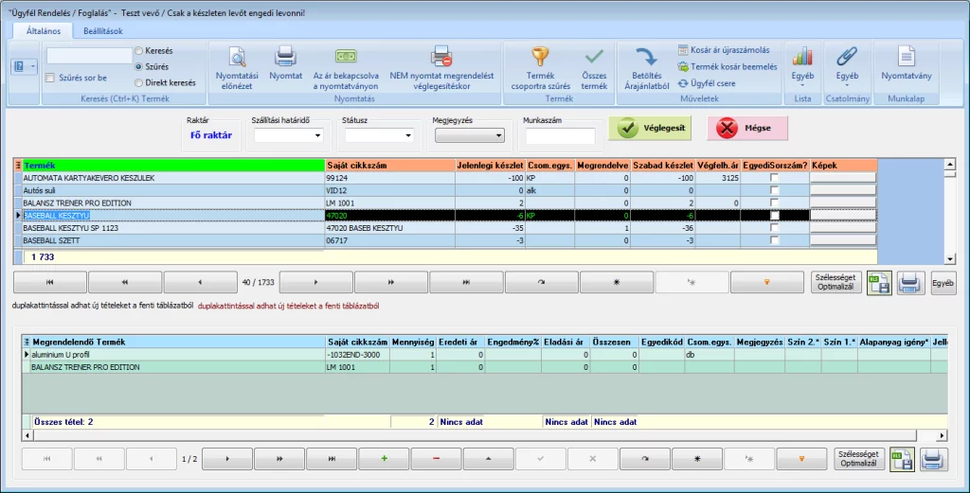Click NEM nyomtat megrendelést véglegesítéskor
Image resolution: width=970 pixels, height=493 pixels.
[x=441, y=68]
